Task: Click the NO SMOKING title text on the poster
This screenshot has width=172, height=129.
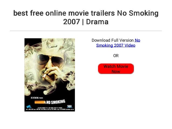Action: pos(56,102)
